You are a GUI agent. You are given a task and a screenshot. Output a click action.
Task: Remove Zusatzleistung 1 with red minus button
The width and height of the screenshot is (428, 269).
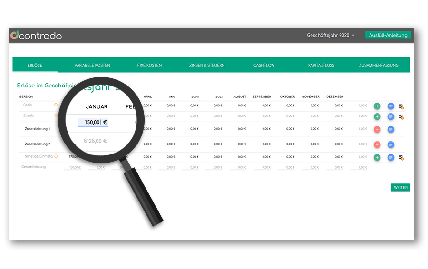377,129
